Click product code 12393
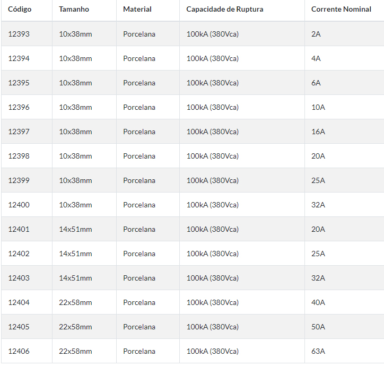 tap(19, 34)
